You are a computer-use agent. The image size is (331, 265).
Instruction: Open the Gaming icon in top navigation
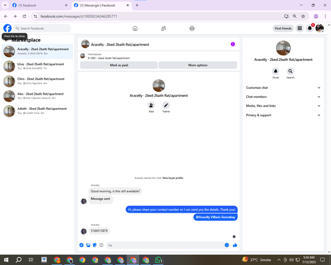click(192, 28)
